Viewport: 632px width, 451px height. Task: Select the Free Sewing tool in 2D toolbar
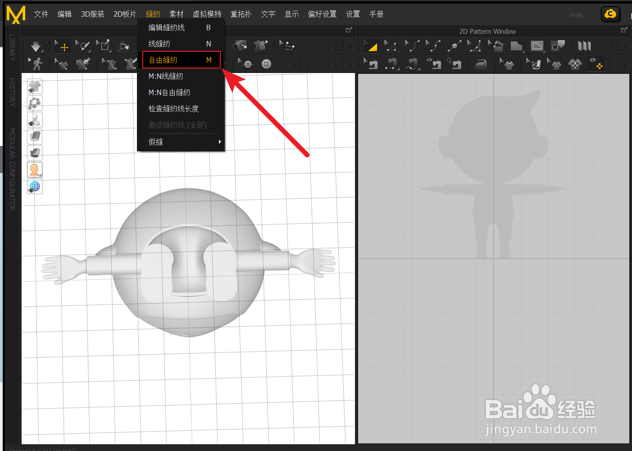413,64
